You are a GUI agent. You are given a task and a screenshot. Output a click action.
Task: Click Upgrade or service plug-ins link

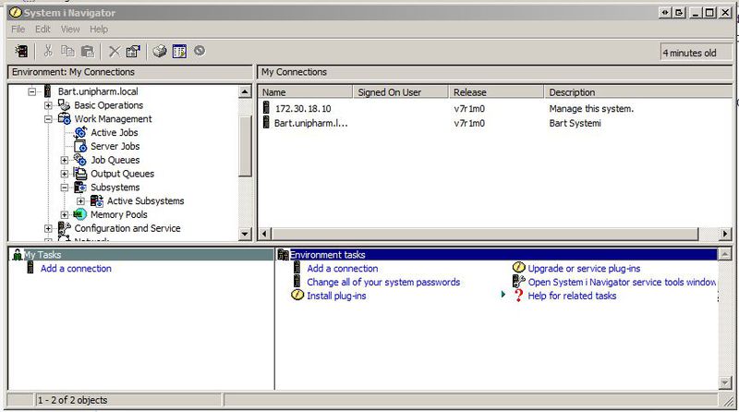tap(584, 268)
